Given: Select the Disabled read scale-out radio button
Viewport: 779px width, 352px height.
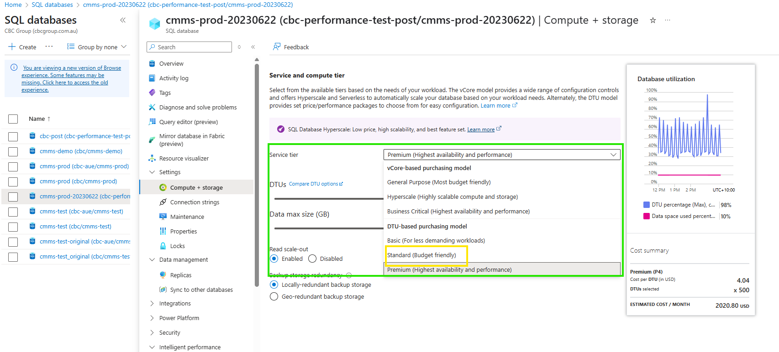Looking at the screenshot, I should (x=312, y=259).
